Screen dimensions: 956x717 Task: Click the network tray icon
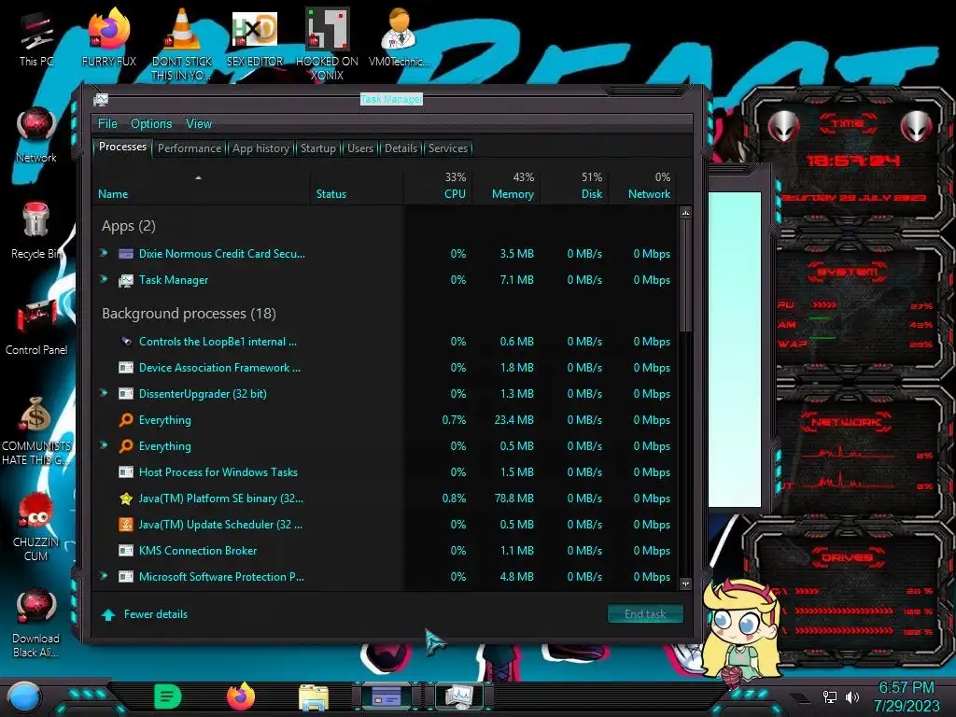coord(830,696)
